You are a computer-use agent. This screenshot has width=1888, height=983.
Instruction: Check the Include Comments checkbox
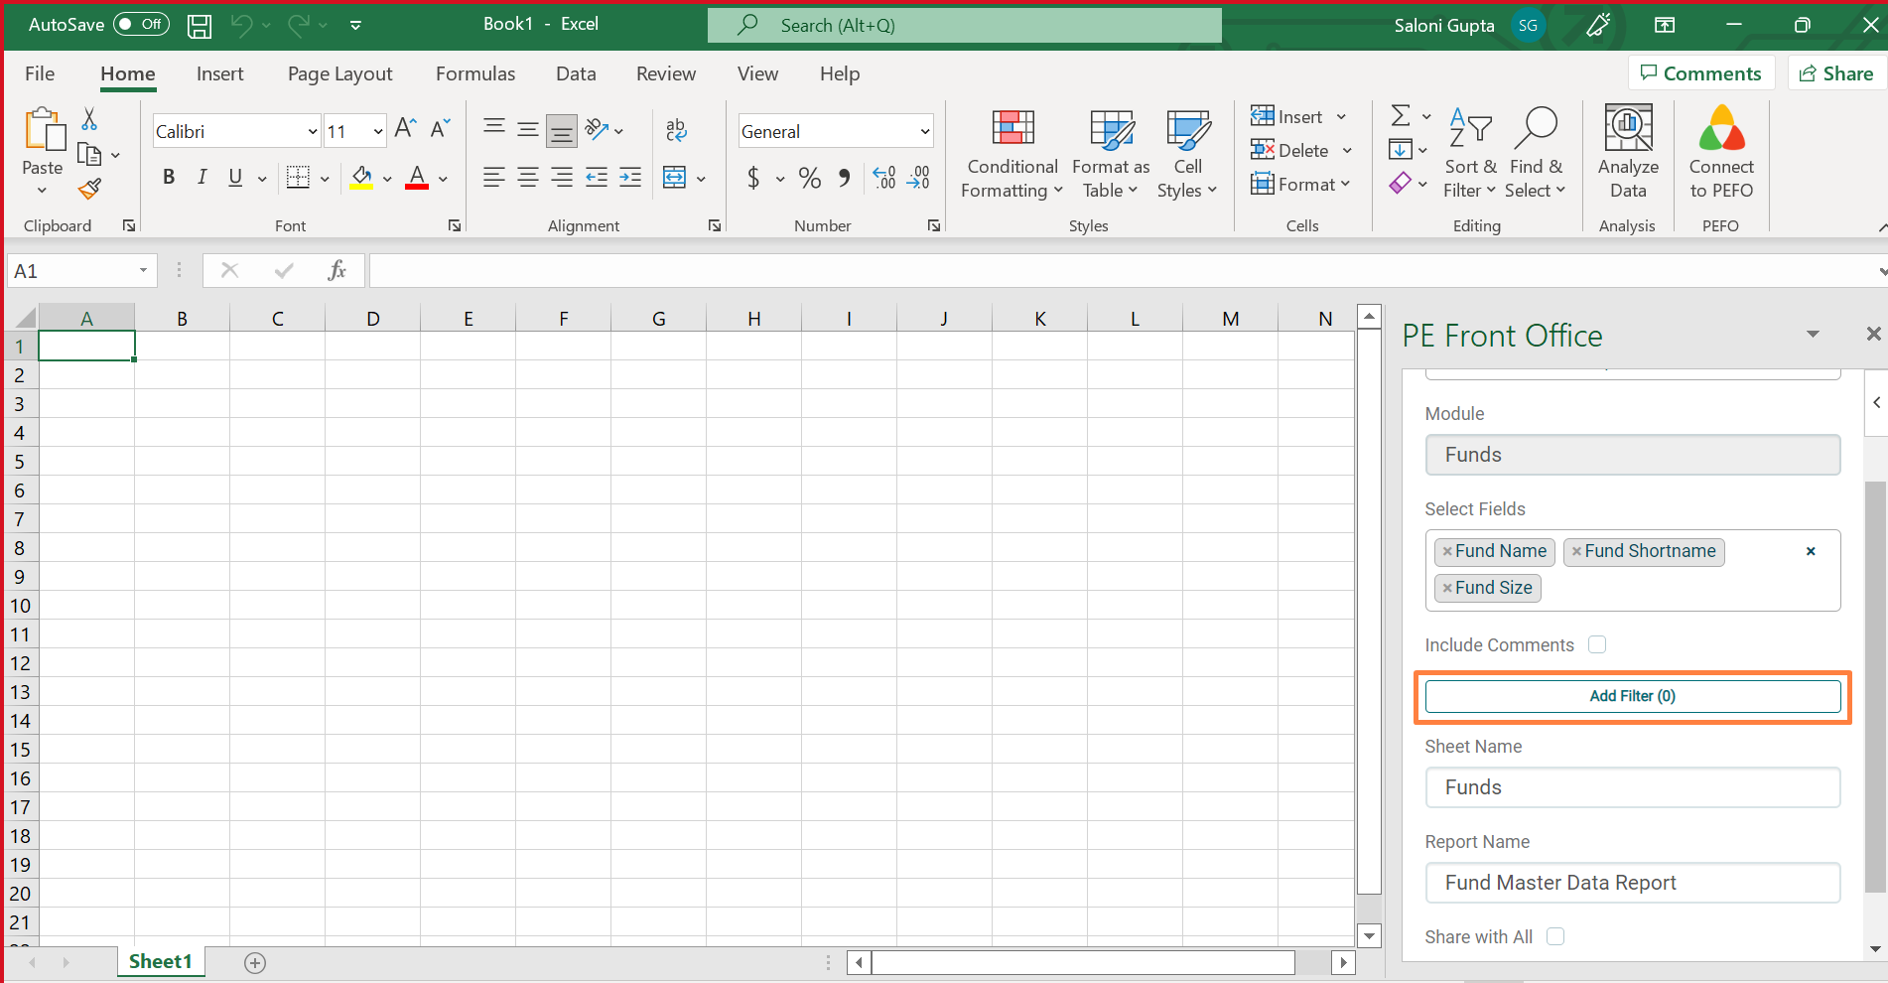click(x=1597, y=645)
